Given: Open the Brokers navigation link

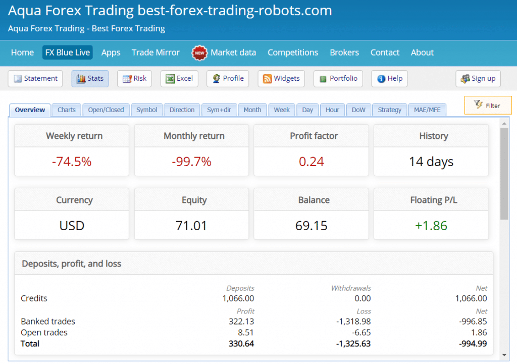Looking at the screenshot, I should coord(344,53).
